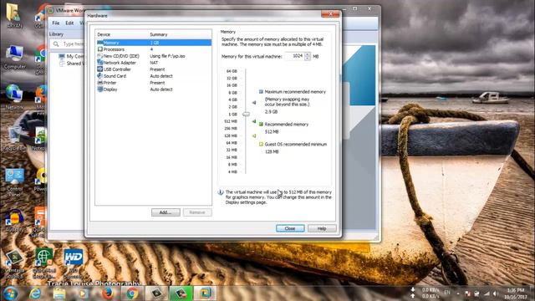Click the 4 MB slider scale label

pyautogui.click(x=232, y=171)
